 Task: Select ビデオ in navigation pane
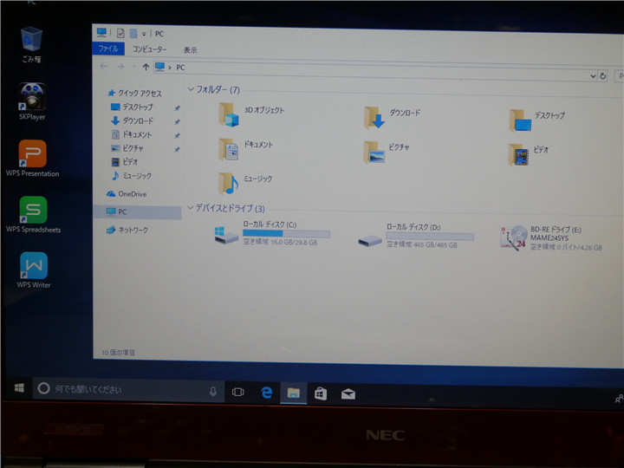coord(125,161)
